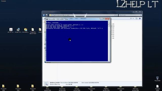The width and height of the screenshot is (162, 91).
Task: Click the address bar showing HighFive serverio failai
Action: click(83, 15)
